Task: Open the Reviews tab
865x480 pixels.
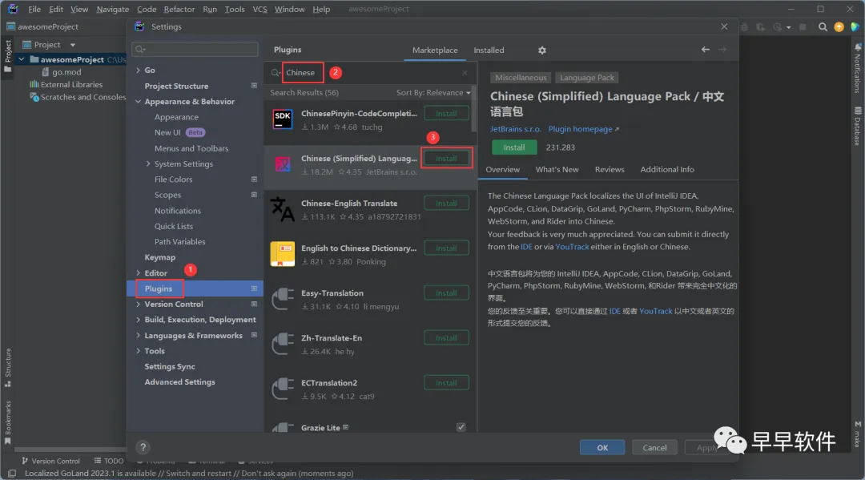Action: [x=609, y=169]
